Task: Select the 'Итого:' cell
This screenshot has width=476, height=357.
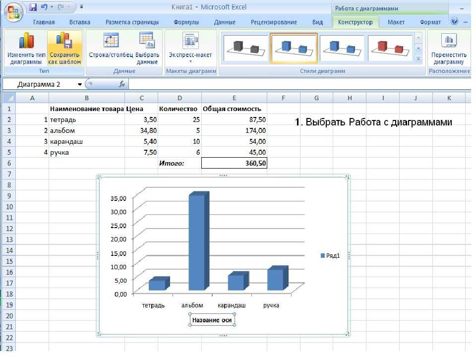Action: click(x=179, y=163)
